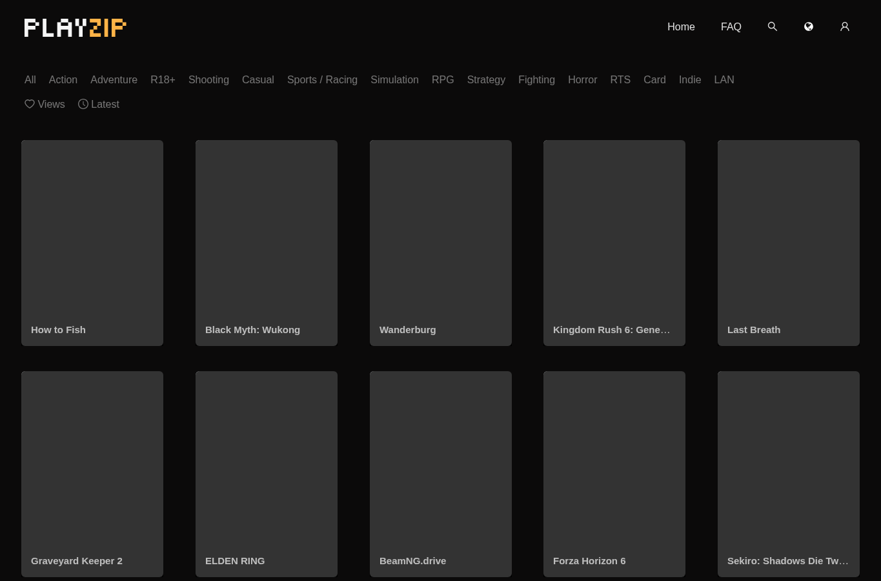Click the globe language icon
881x581 pixels.
808,26
